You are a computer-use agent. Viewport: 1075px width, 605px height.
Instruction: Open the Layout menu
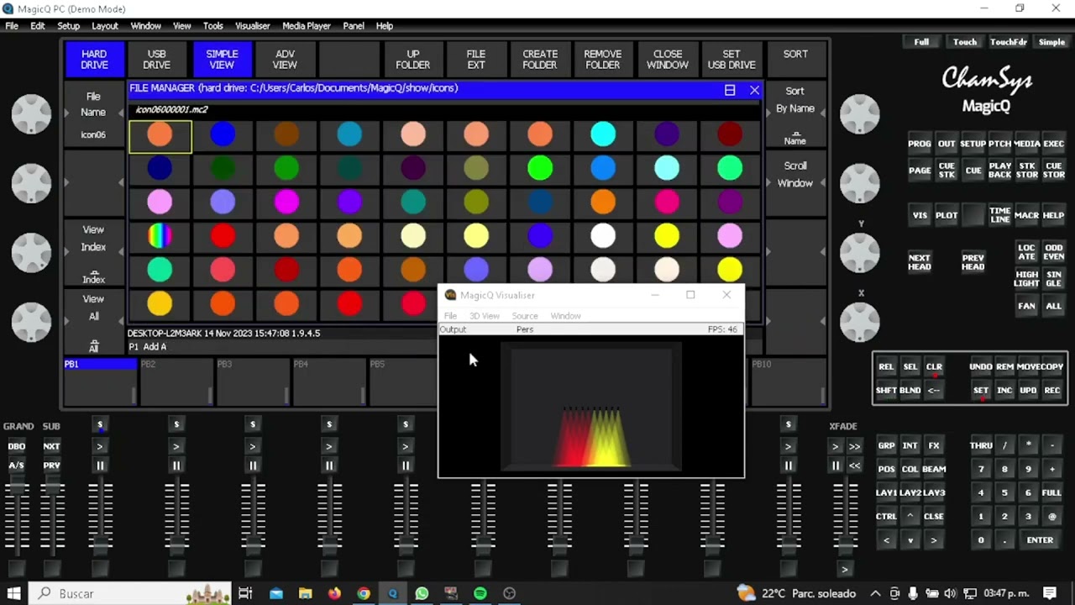pyautogui.click(x=105, y=26)
